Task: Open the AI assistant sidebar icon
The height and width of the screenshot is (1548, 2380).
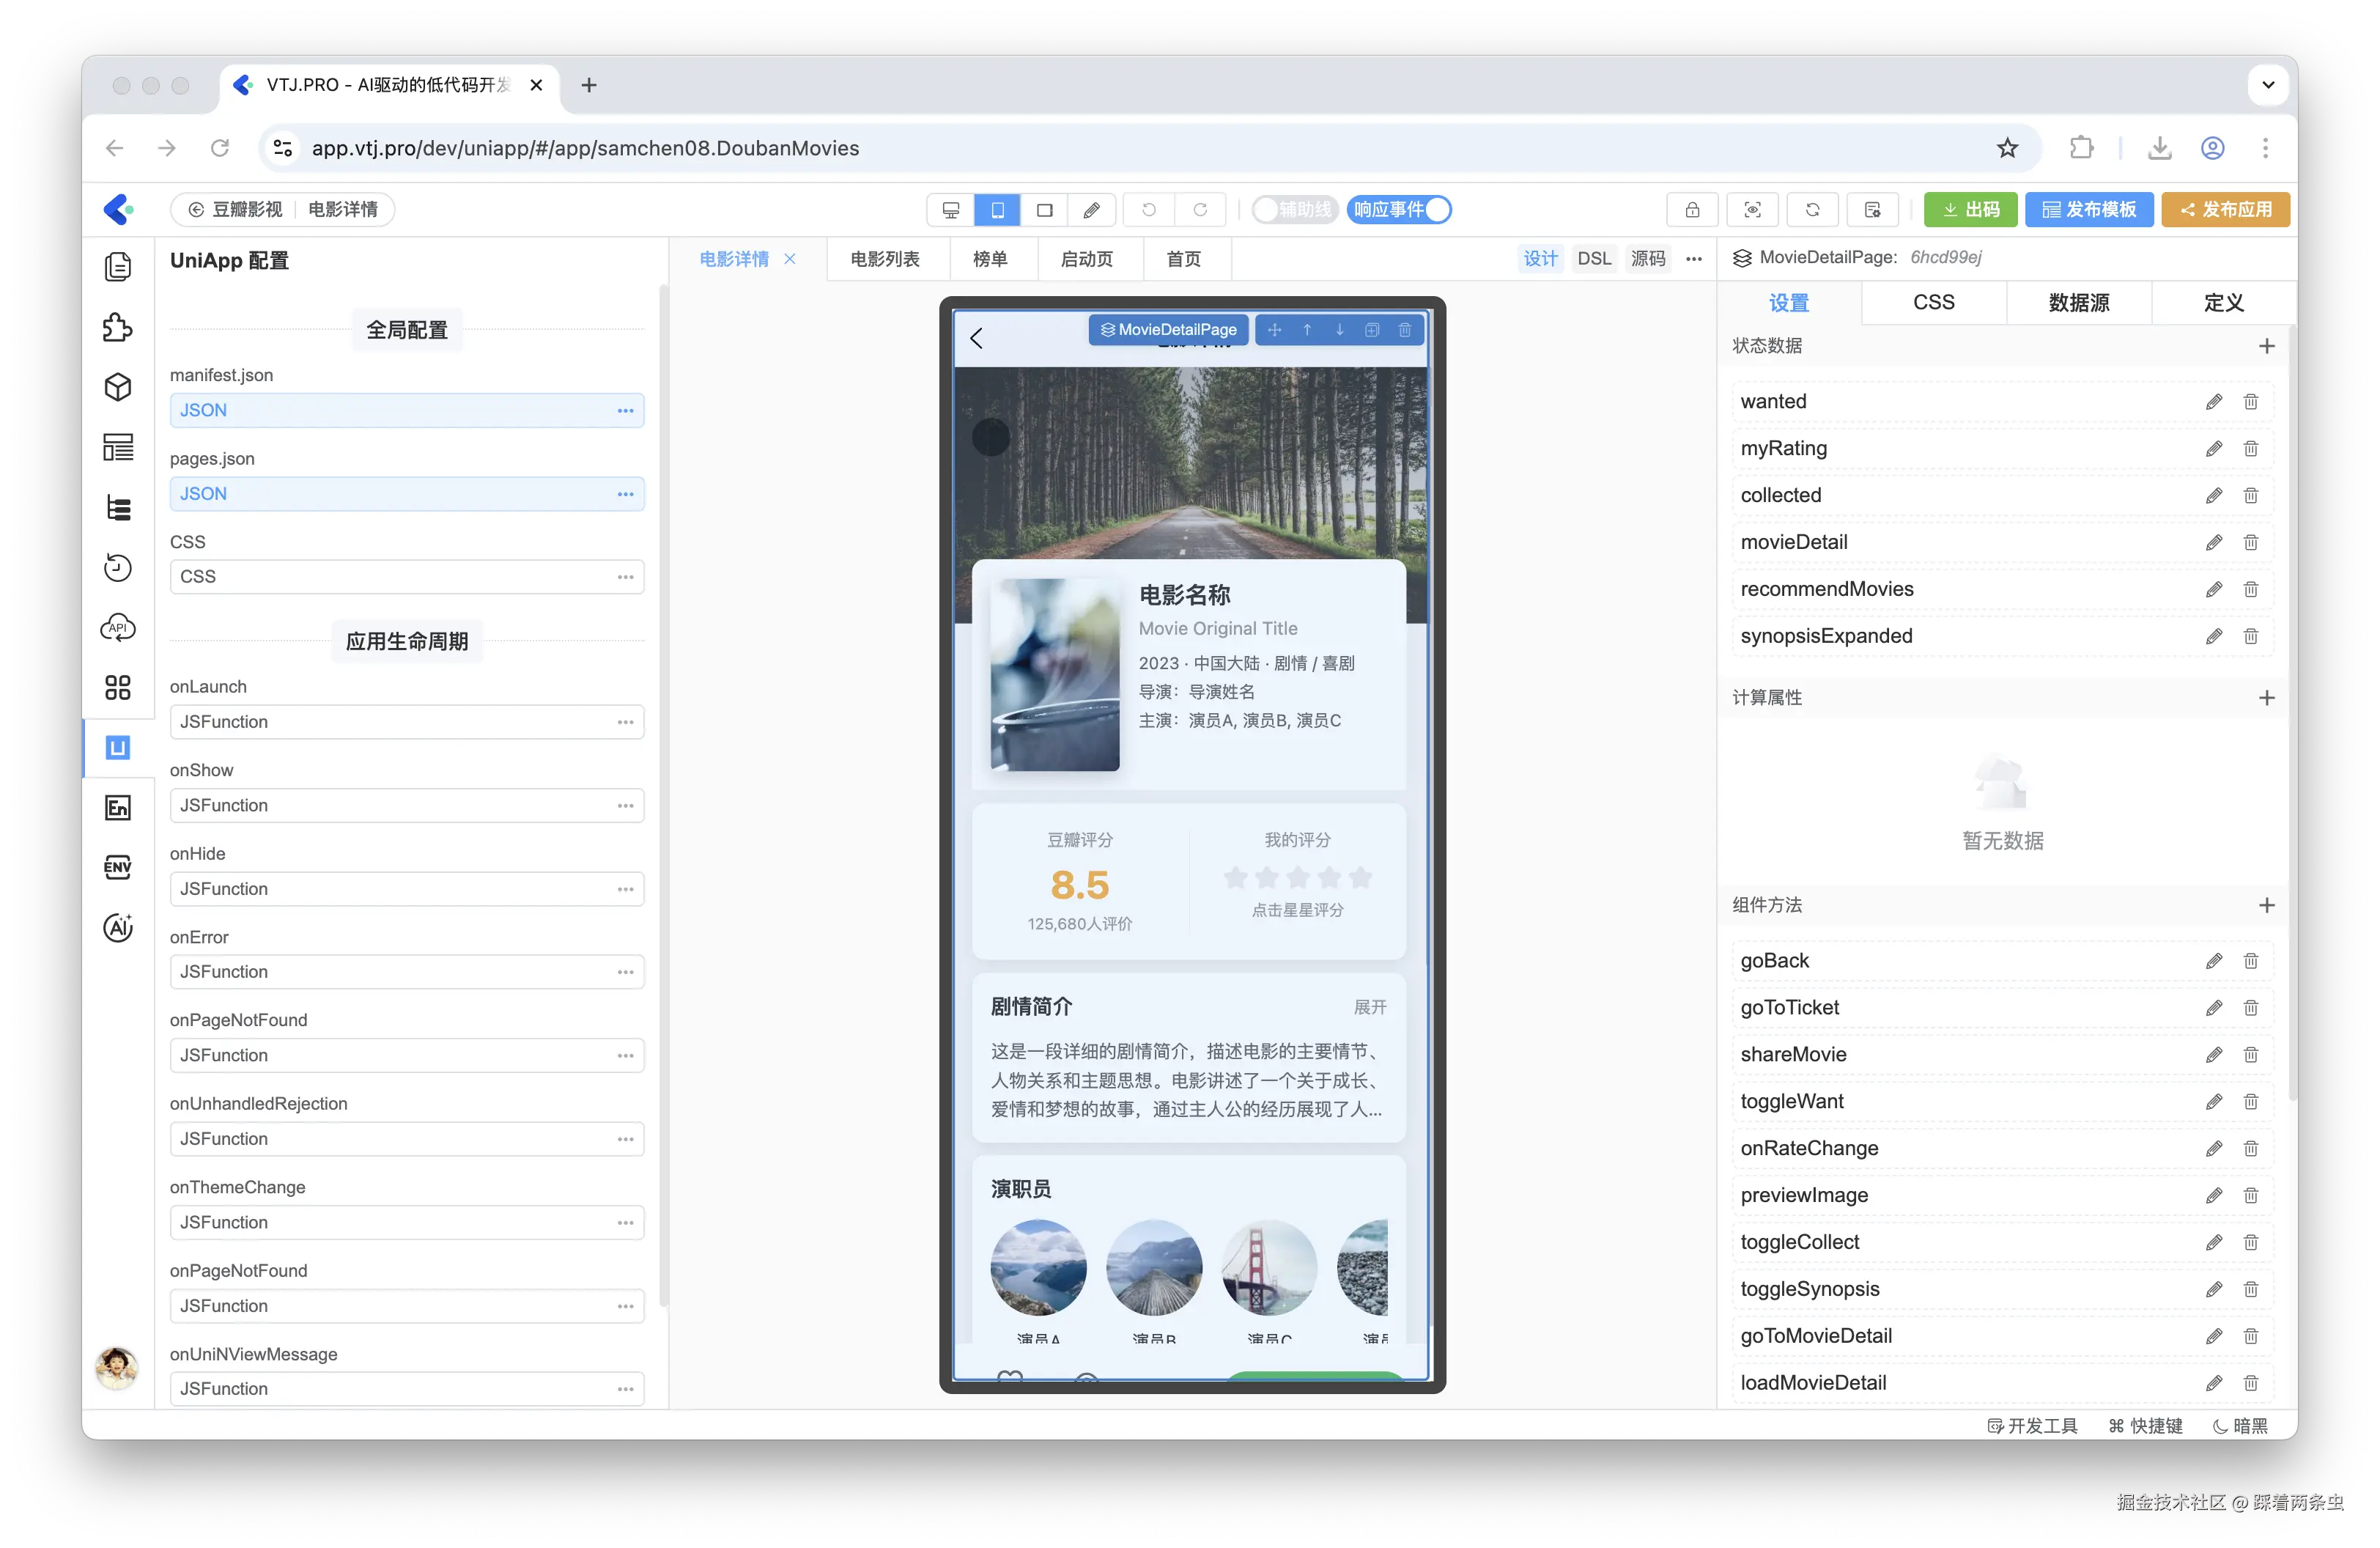Action: [x=118, y=927]
